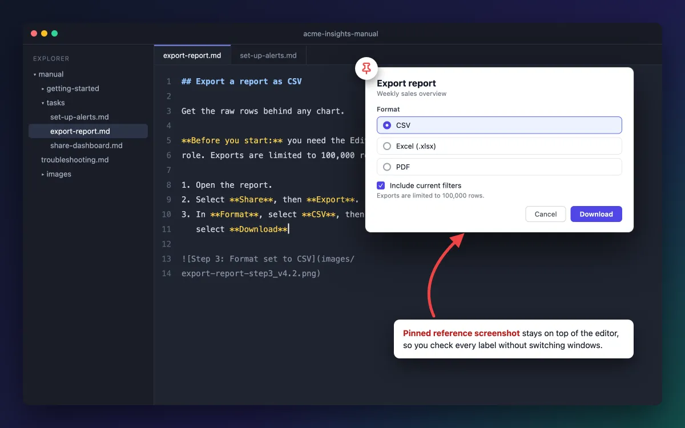
Task: Click the green maximize window button
Action: tap(54, 34)
